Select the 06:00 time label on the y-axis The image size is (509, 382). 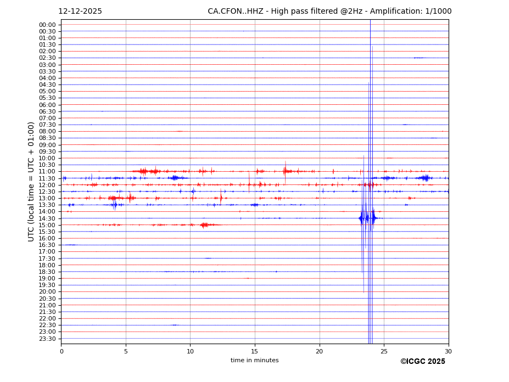coord(47,105)
